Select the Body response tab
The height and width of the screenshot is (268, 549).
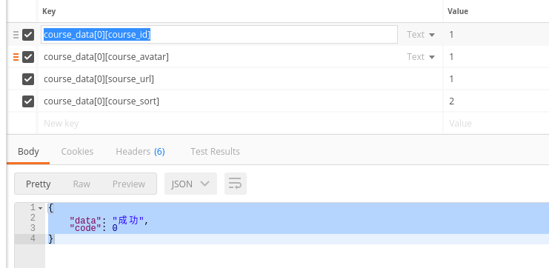pos(28,152)
